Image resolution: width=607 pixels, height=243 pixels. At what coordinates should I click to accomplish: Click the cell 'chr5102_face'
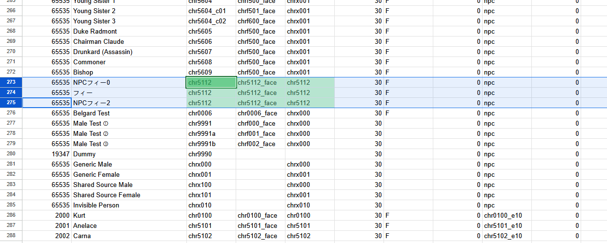coord(261,236)
